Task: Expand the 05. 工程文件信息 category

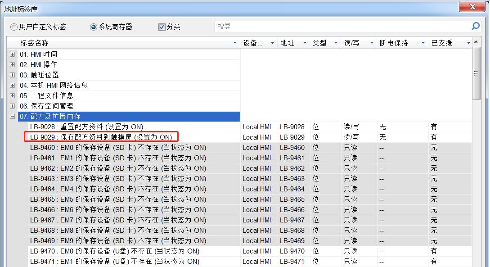Action: pos(12,95)
